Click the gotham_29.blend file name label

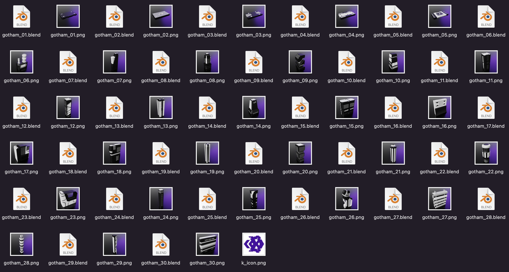pos(68,263)
